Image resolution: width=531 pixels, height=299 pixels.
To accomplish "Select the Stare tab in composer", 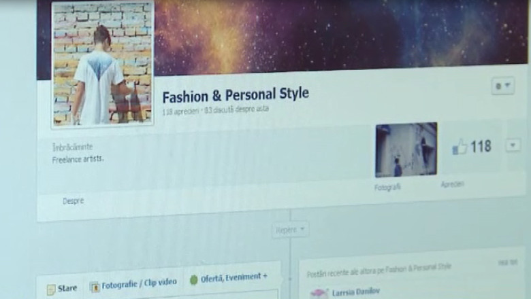I will pyautogui.click(x=67, y=288).
